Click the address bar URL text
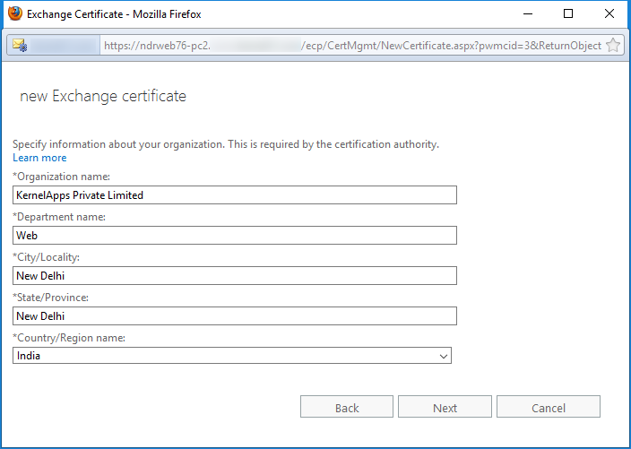631x449 pixels. [352, 46]
